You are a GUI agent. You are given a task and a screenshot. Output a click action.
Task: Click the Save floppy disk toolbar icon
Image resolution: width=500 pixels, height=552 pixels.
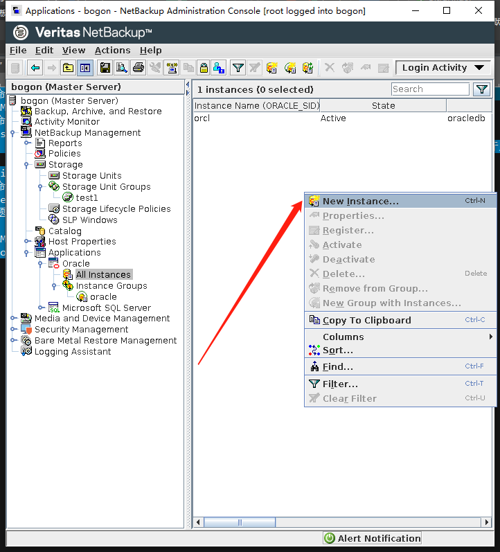click(105, 68)
